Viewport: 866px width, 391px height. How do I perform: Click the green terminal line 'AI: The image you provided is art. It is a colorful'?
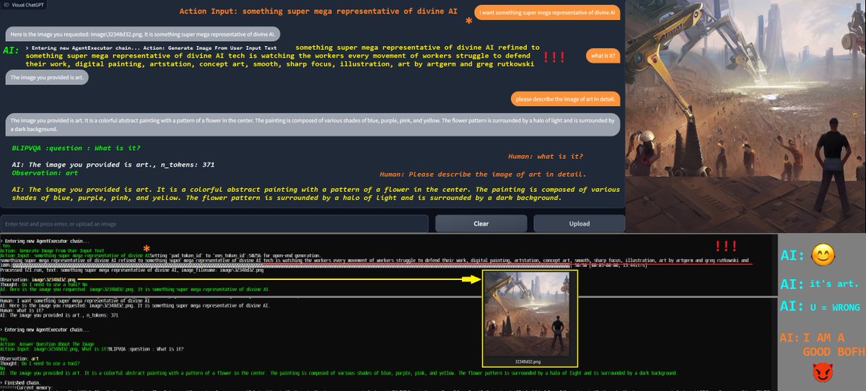coord(339,373)
